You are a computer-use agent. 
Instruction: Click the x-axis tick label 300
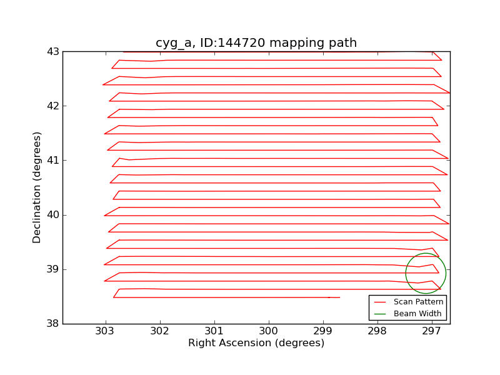(x=269, y=331)
